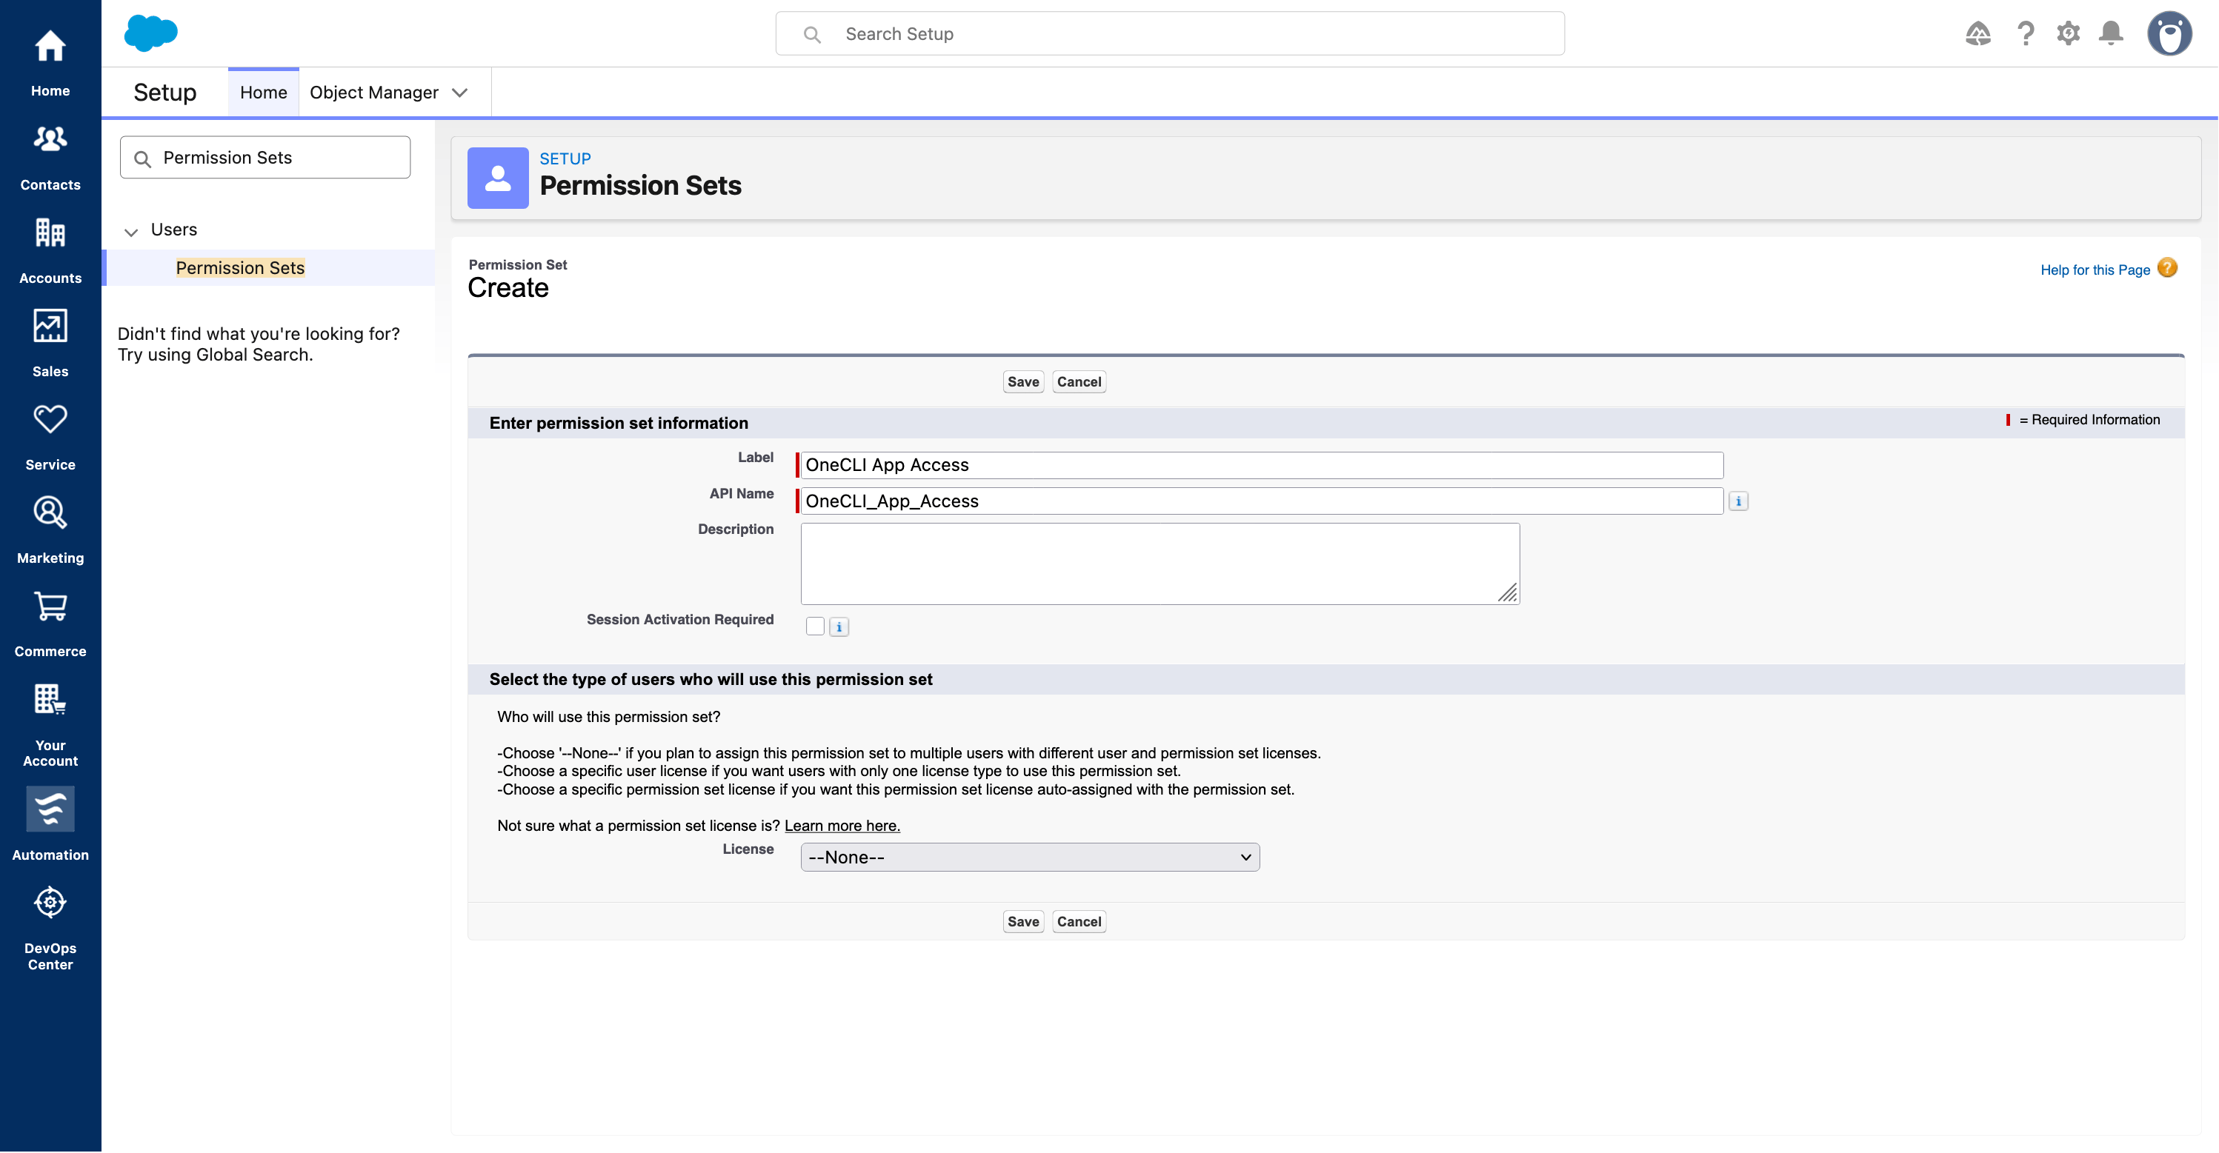
Task: Open Trailhead guidance icon in header
Action: click(x=1977, y=33)
